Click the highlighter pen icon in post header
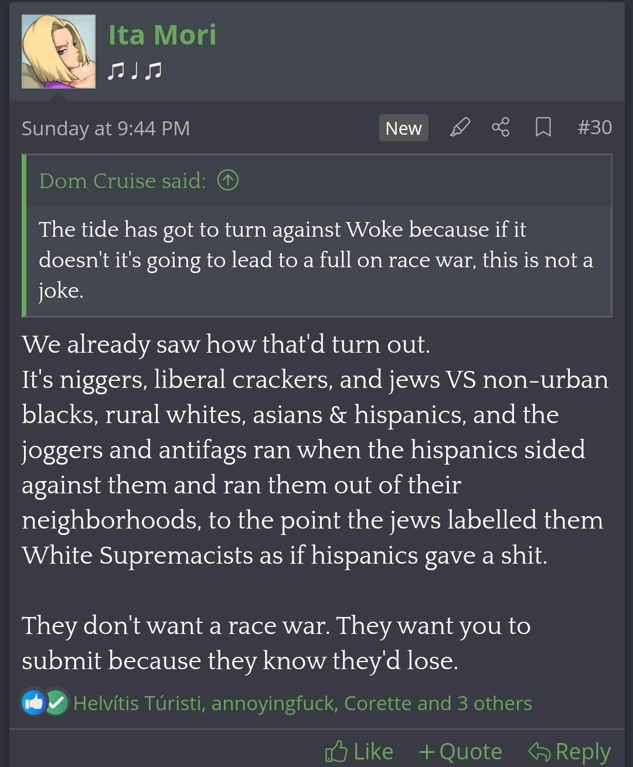Image resolution: width=633 pixels, height=767 pixels. tap(460, 127)
